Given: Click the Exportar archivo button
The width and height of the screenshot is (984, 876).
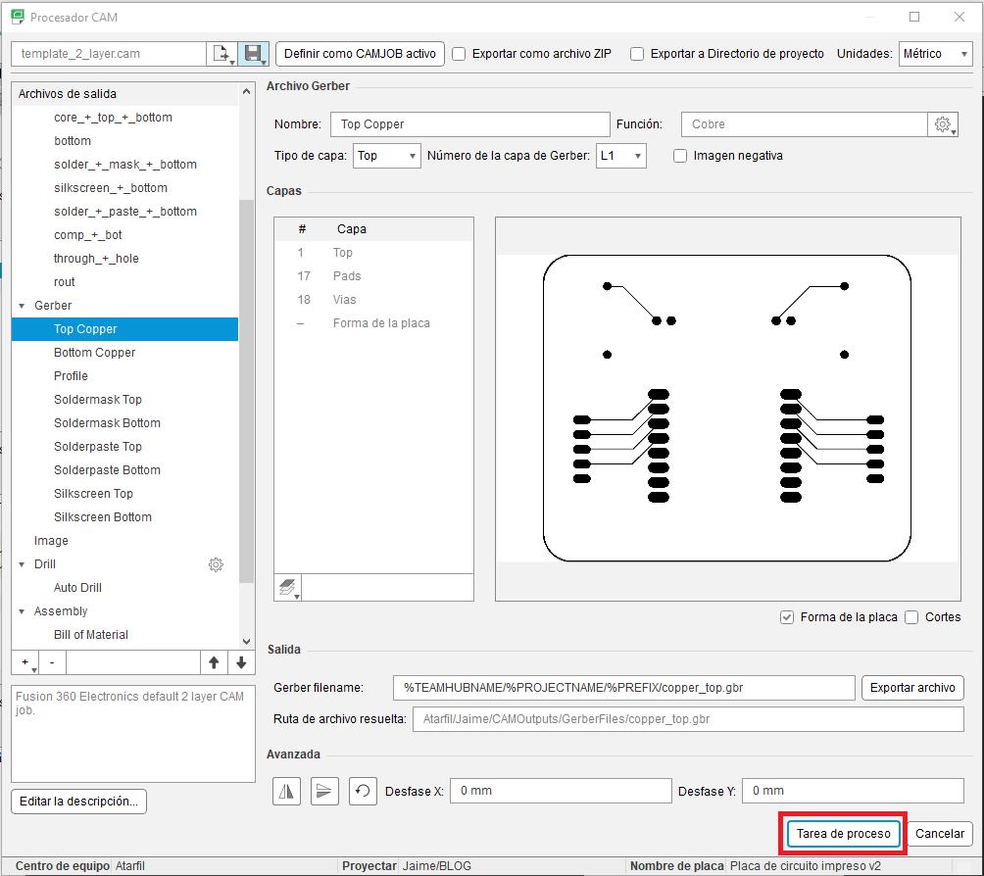Looking at the screenshot, I should pos(912,688).
